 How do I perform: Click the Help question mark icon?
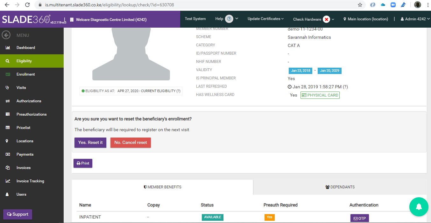[229, 19]
